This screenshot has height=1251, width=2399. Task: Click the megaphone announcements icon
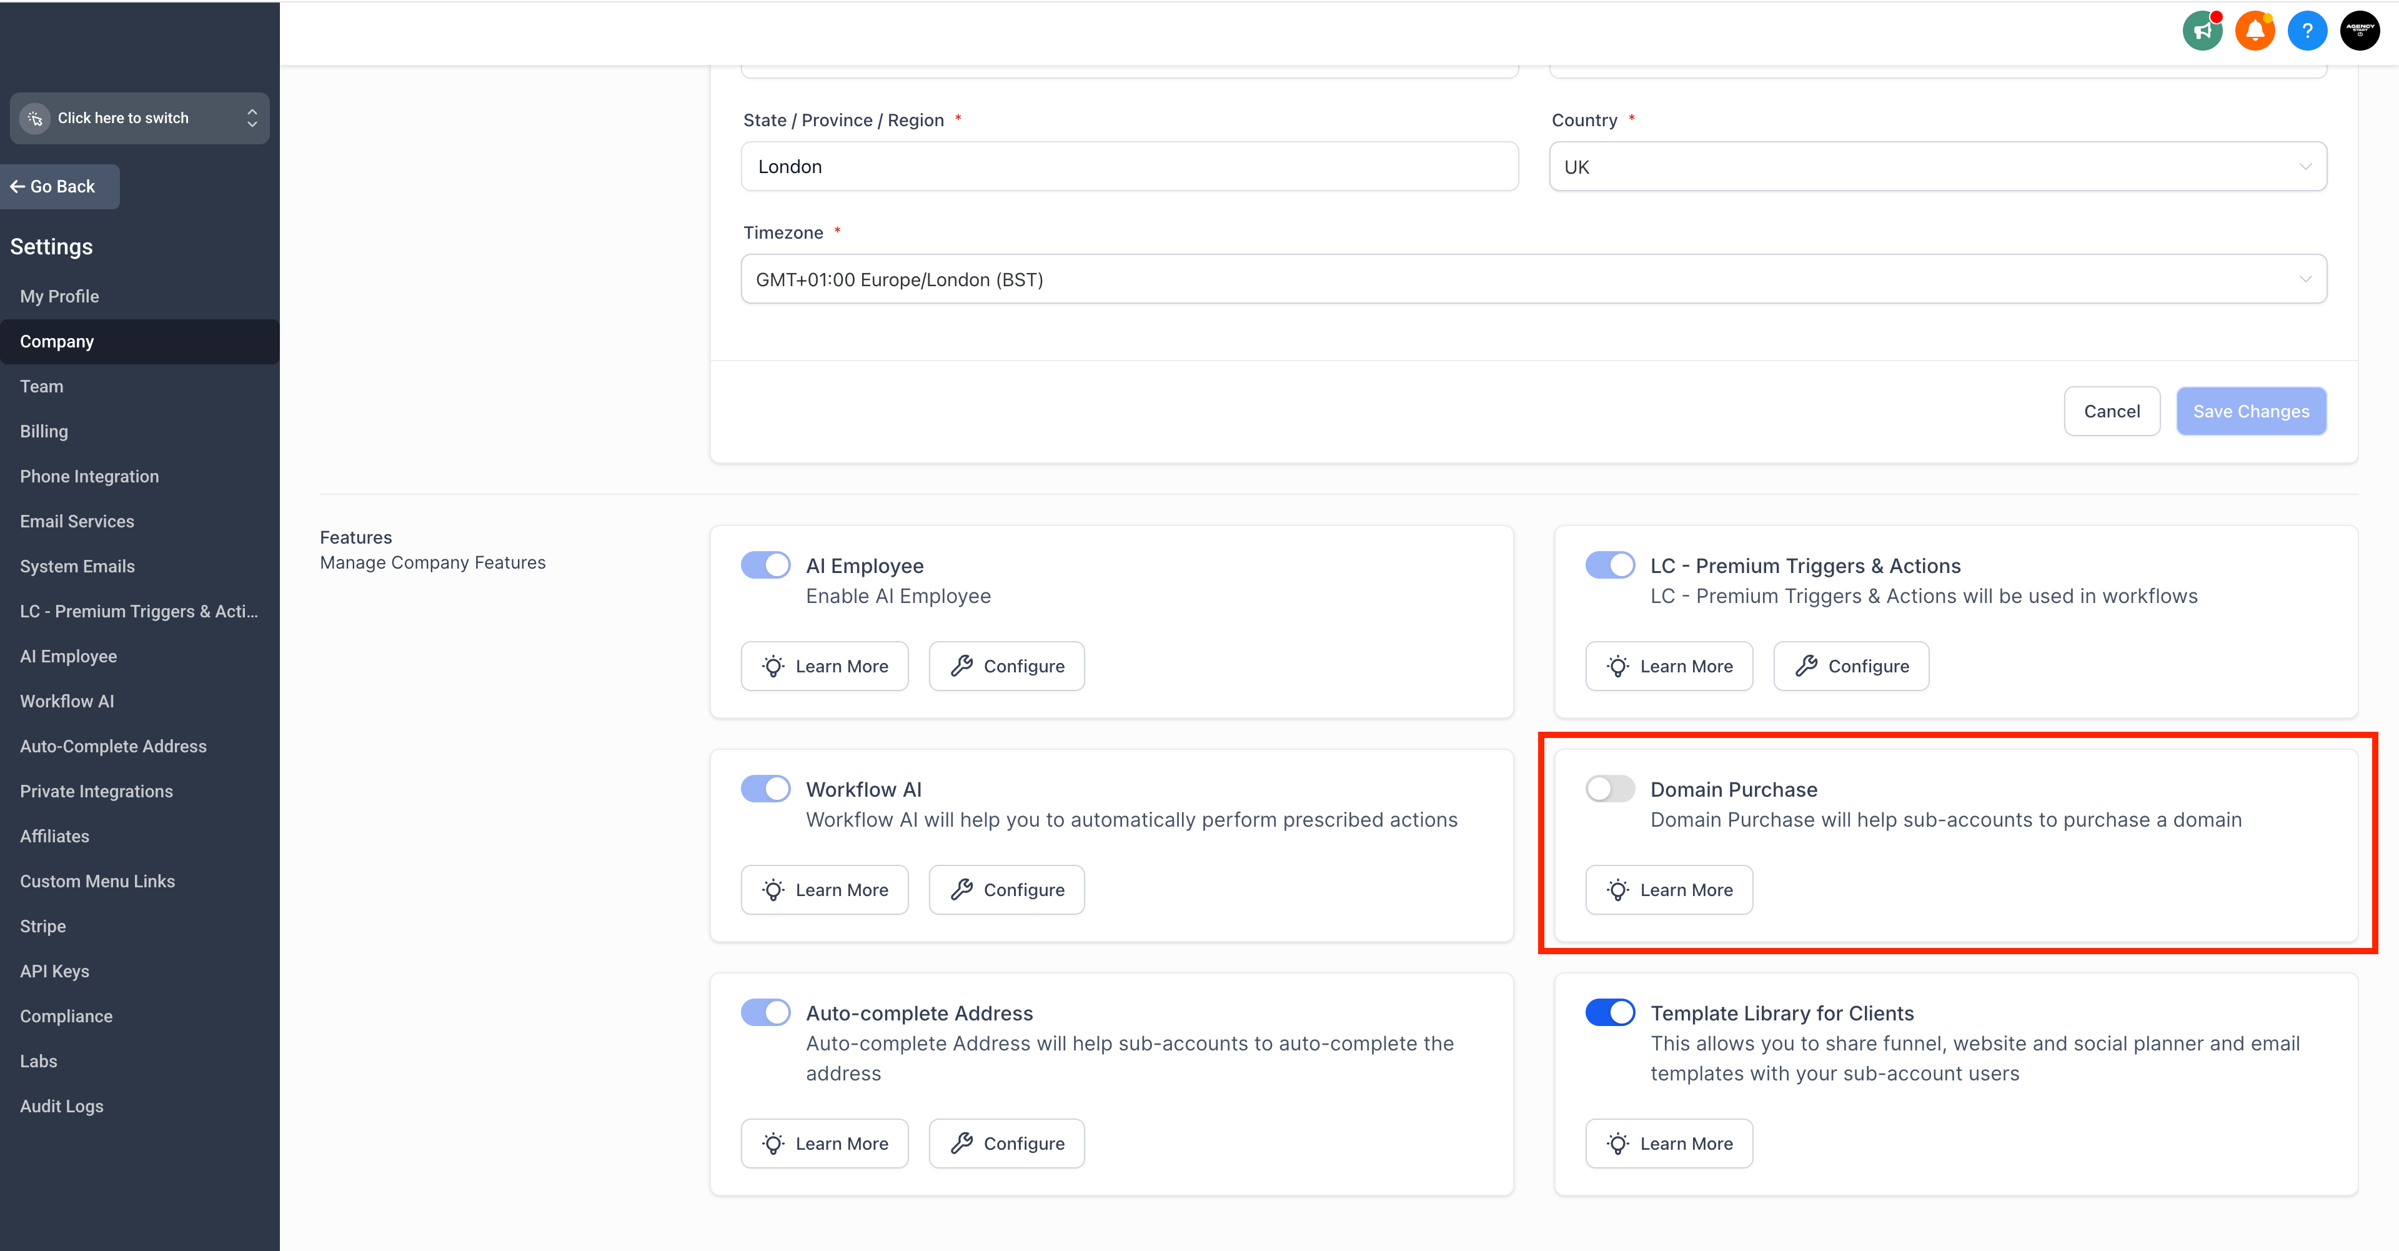[2202, 31]
